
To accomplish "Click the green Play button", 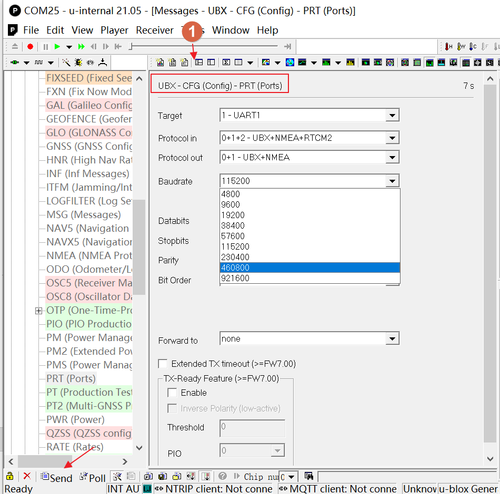I will pyautogui.click(x=57, y=47).
